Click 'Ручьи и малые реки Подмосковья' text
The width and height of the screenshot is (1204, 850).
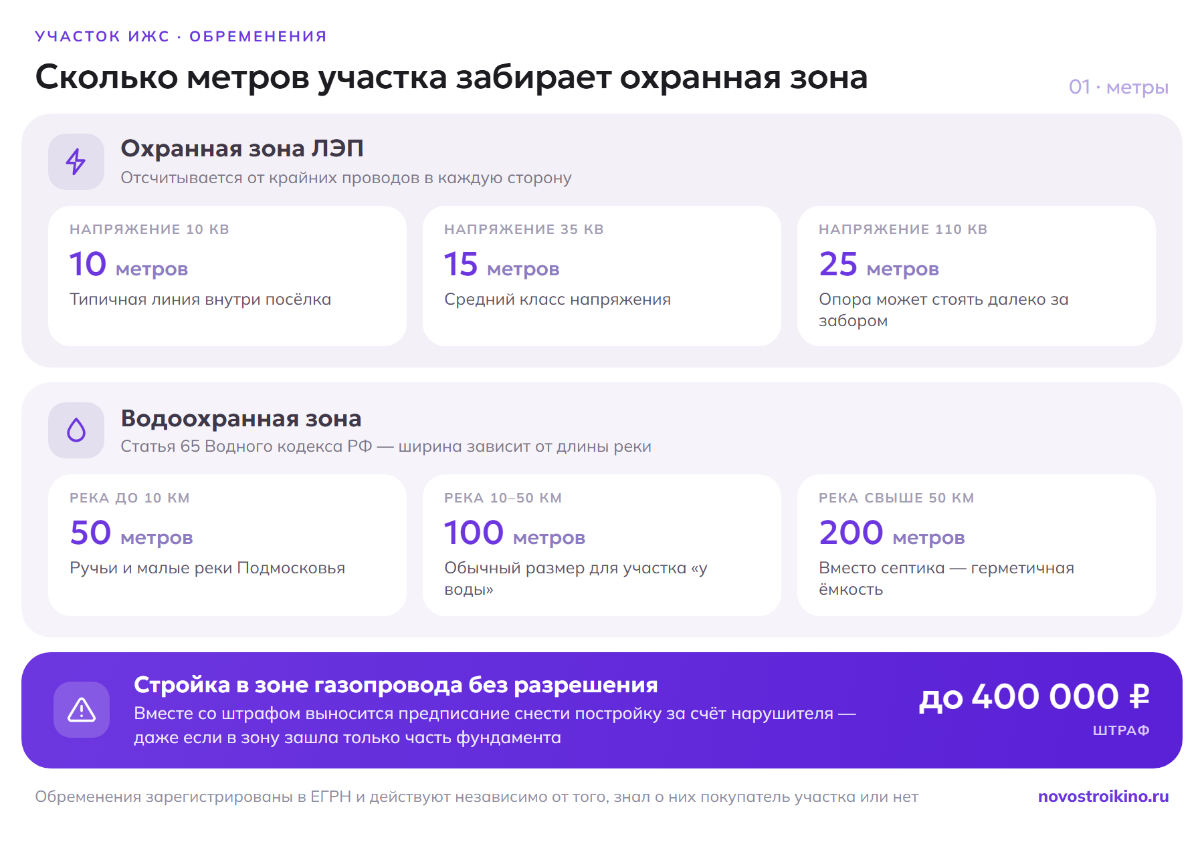point(207,568)
